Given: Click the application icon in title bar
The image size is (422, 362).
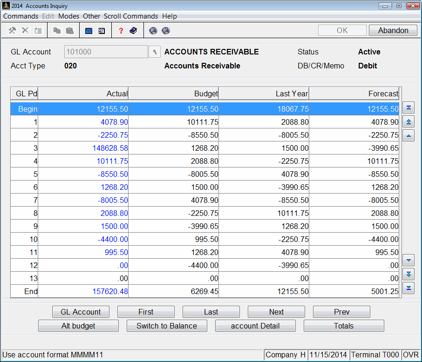Looking at the screenshot, I should pos(6,6).
